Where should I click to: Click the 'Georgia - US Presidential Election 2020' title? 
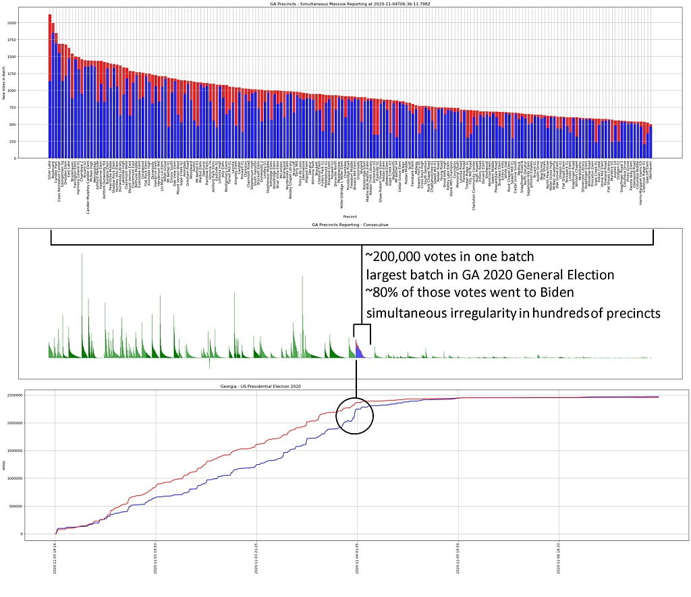[260, 387]
